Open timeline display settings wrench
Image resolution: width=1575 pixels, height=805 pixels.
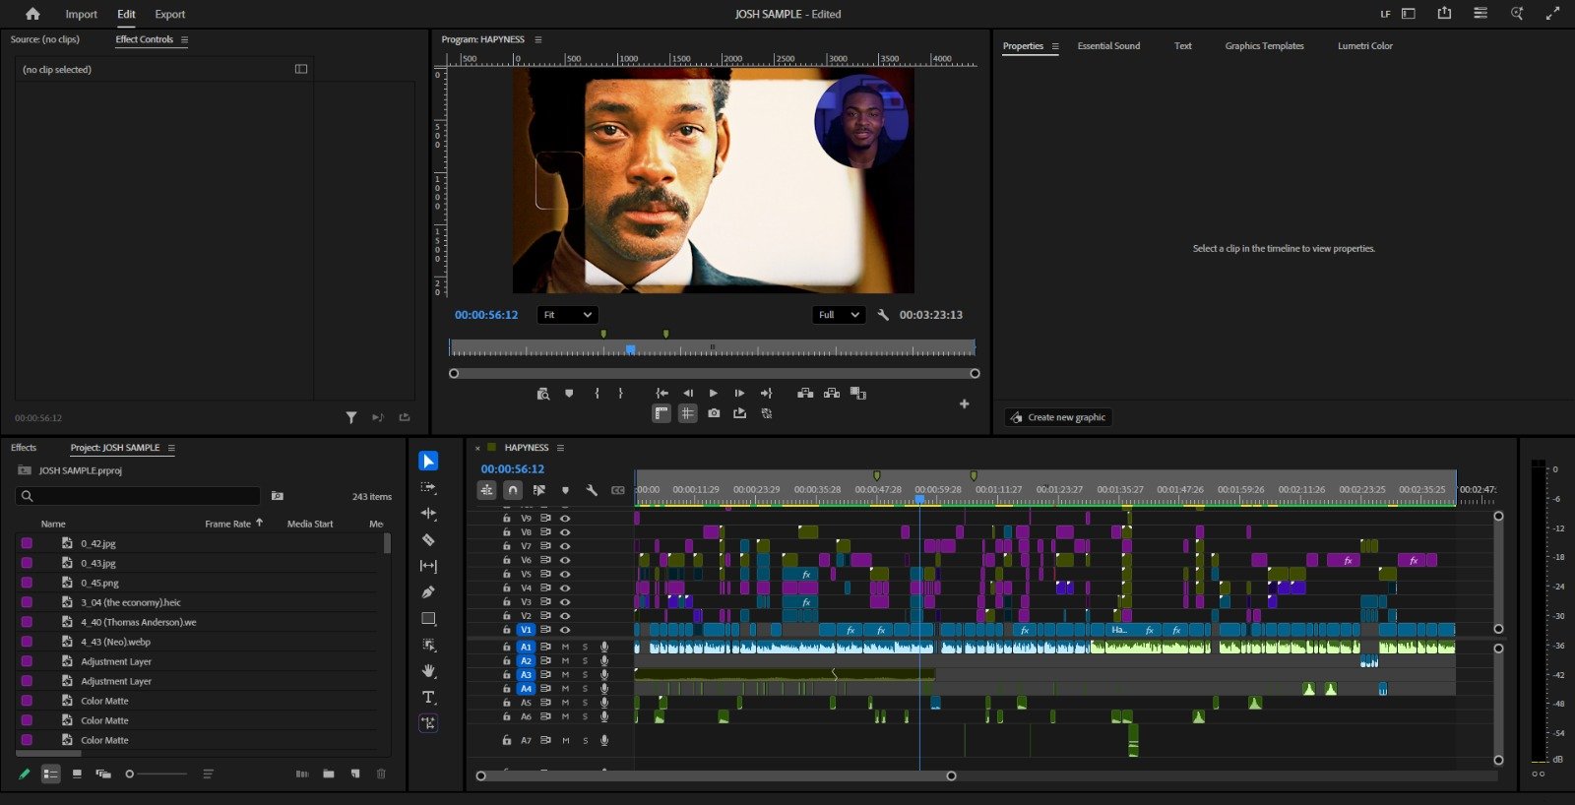(x=592, y=489)
